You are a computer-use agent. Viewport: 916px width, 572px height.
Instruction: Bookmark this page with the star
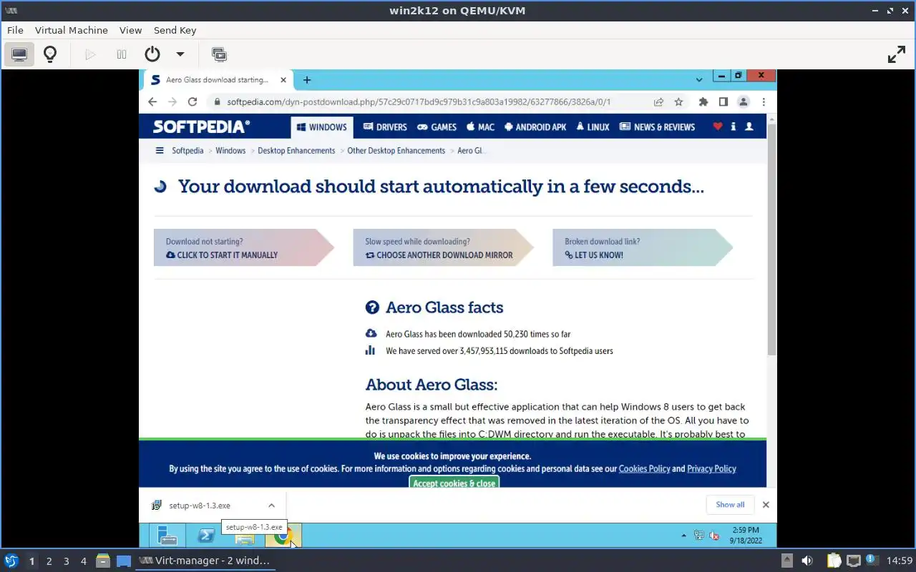678,102
